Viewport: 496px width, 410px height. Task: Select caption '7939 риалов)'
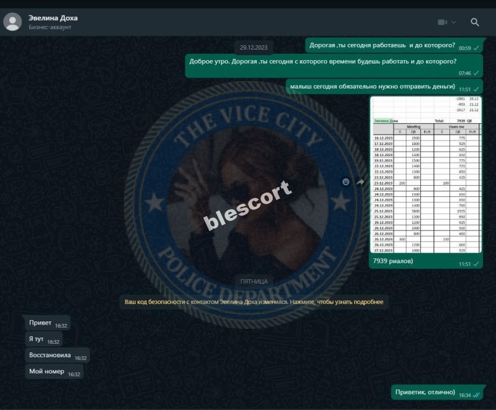393,261
